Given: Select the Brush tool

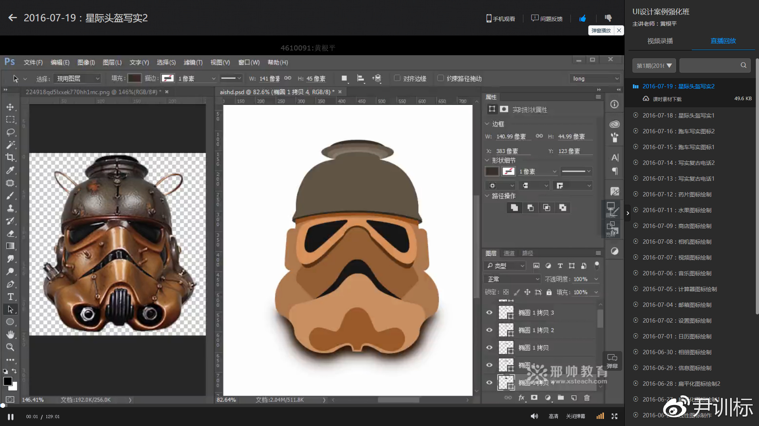Looking at the screenshot, I should click(10, 196).
